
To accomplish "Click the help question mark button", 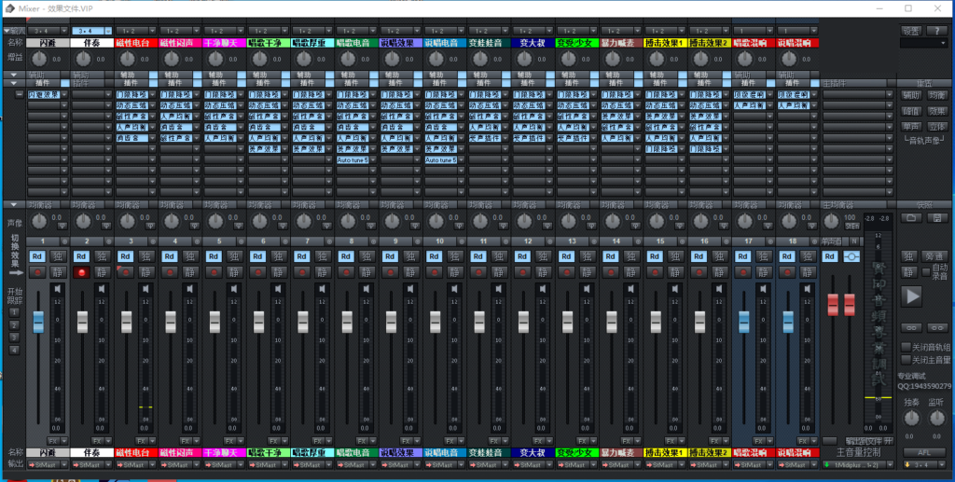I will click(937, 31).
